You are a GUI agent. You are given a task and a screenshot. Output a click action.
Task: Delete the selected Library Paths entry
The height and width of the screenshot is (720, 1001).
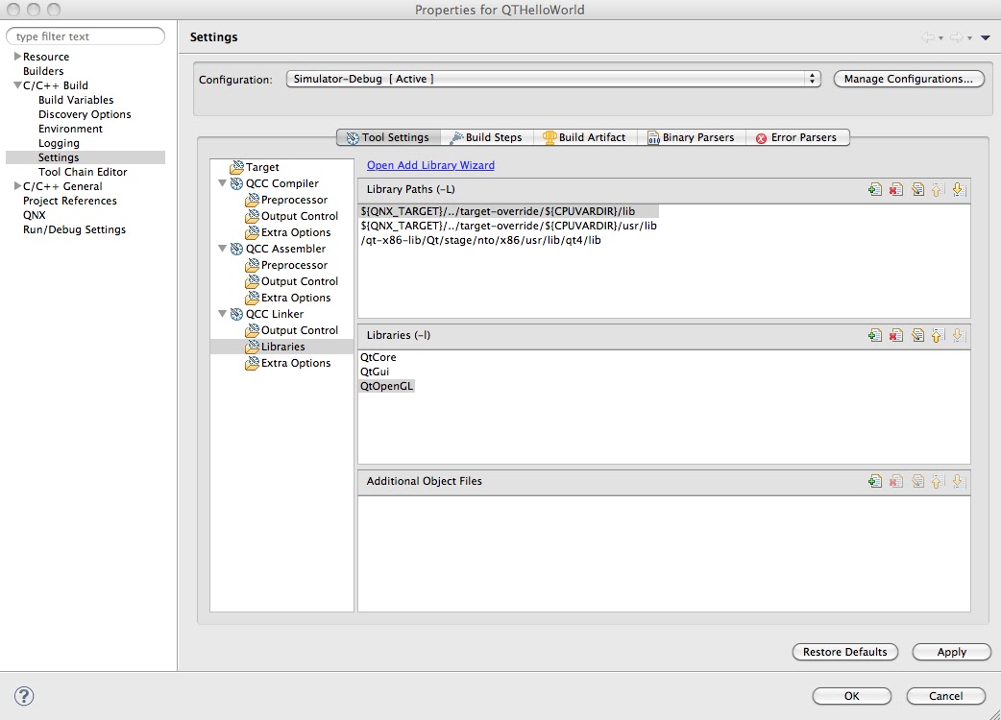(x=896, y=189)
